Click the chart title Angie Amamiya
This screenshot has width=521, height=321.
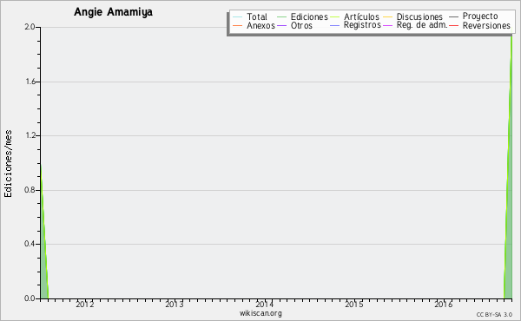click(113, 12)
